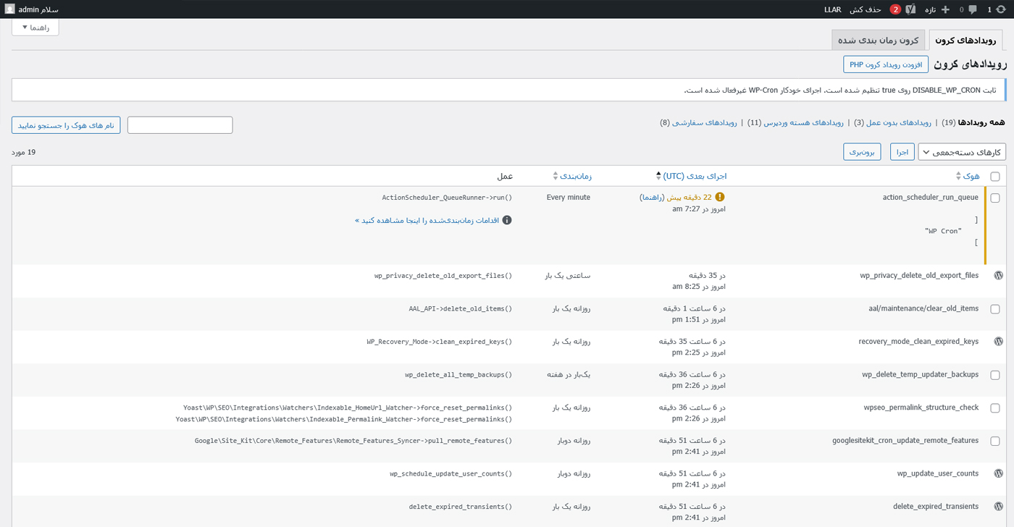Open the کارهای دسته‌جمعی bulk actions dropdown
Viewport: 1014px width, 527px height.
(x=962, y=152)
